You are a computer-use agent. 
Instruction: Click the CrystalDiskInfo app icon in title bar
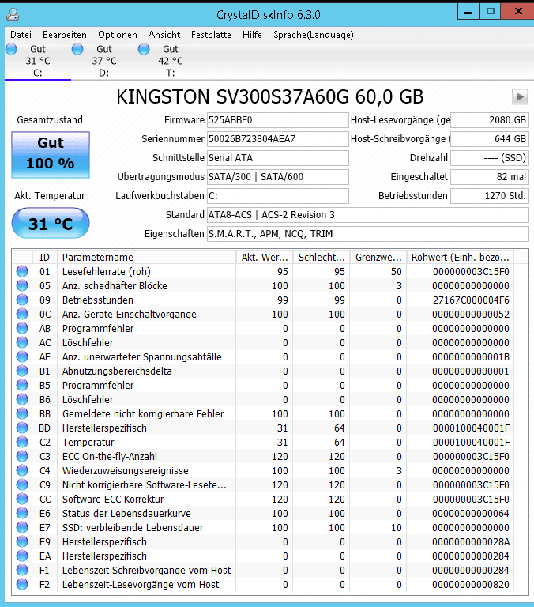(13, 14)
